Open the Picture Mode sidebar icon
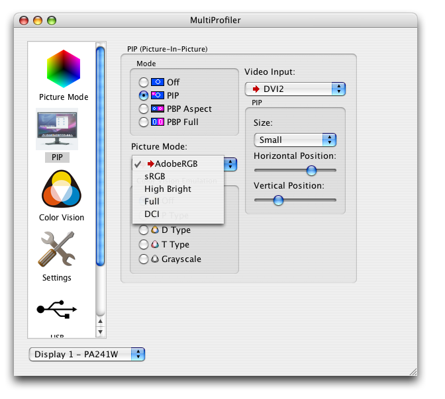The height and width of the screenshot is (399, 445). pos(64,69)
